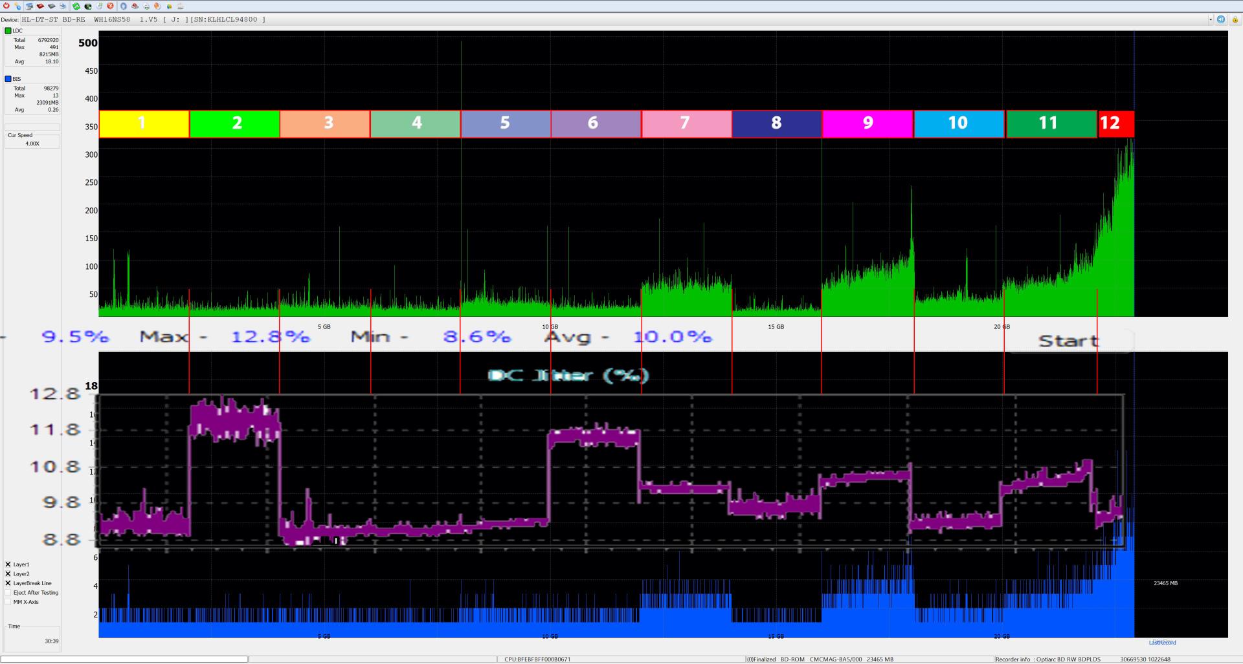The image size is (1243, 664).
Task: Click the blue speaker icon near device selector
Action: click(x=1221, y=19)
